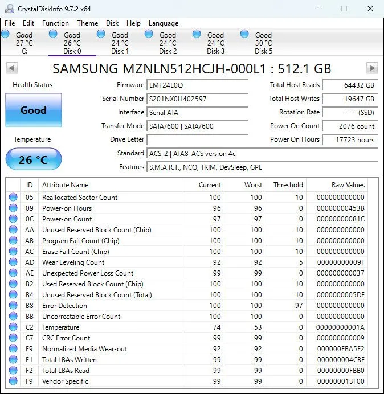Click raw value 0000000453B

pos(341,208)
